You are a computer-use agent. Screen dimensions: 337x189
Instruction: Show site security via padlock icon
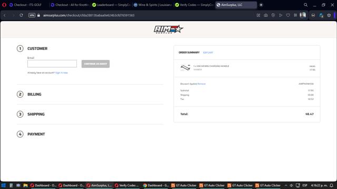tap(38, 15)
